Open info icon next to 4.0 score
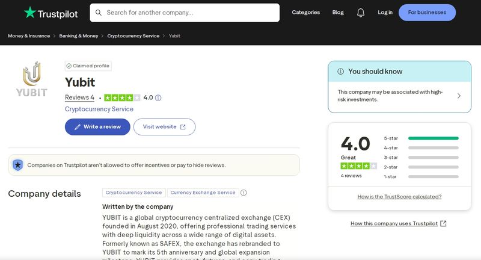Viewport: 481px width, 260px height. pyautogui.click(x=158, y=97)
